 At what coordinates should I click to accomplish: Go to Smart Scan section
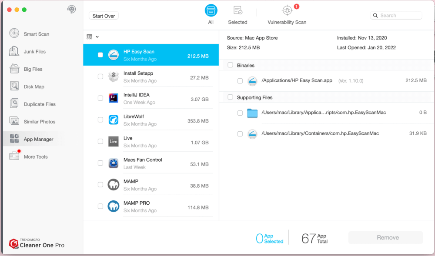[37, 34]
